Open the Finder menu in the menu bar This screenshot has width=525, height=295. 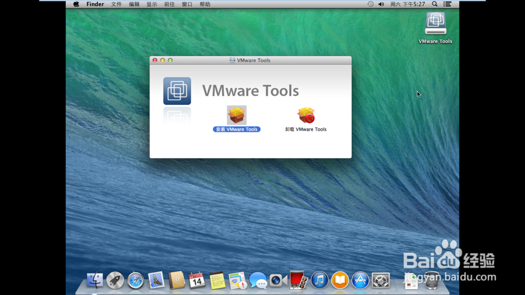point(95,4)
